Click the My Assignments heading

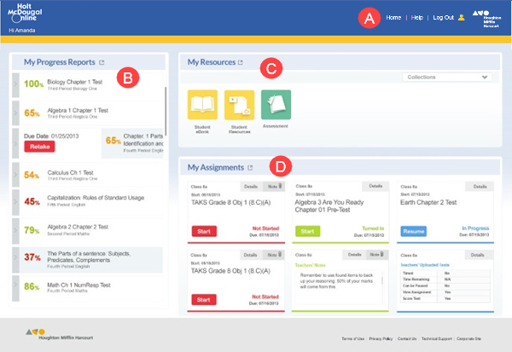click(x=216, y=167)
